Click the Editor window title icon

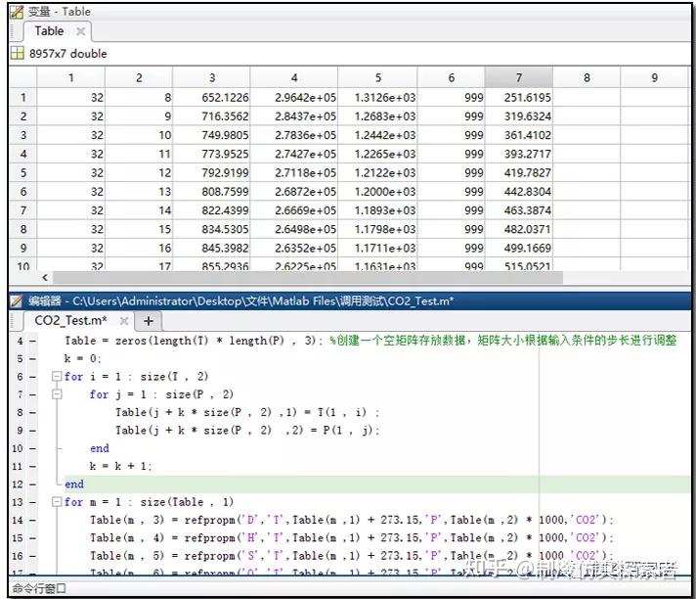(16, 301)
